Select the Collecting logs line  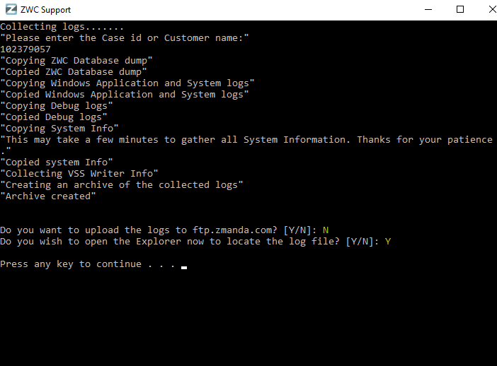click(x=62, y=27)
